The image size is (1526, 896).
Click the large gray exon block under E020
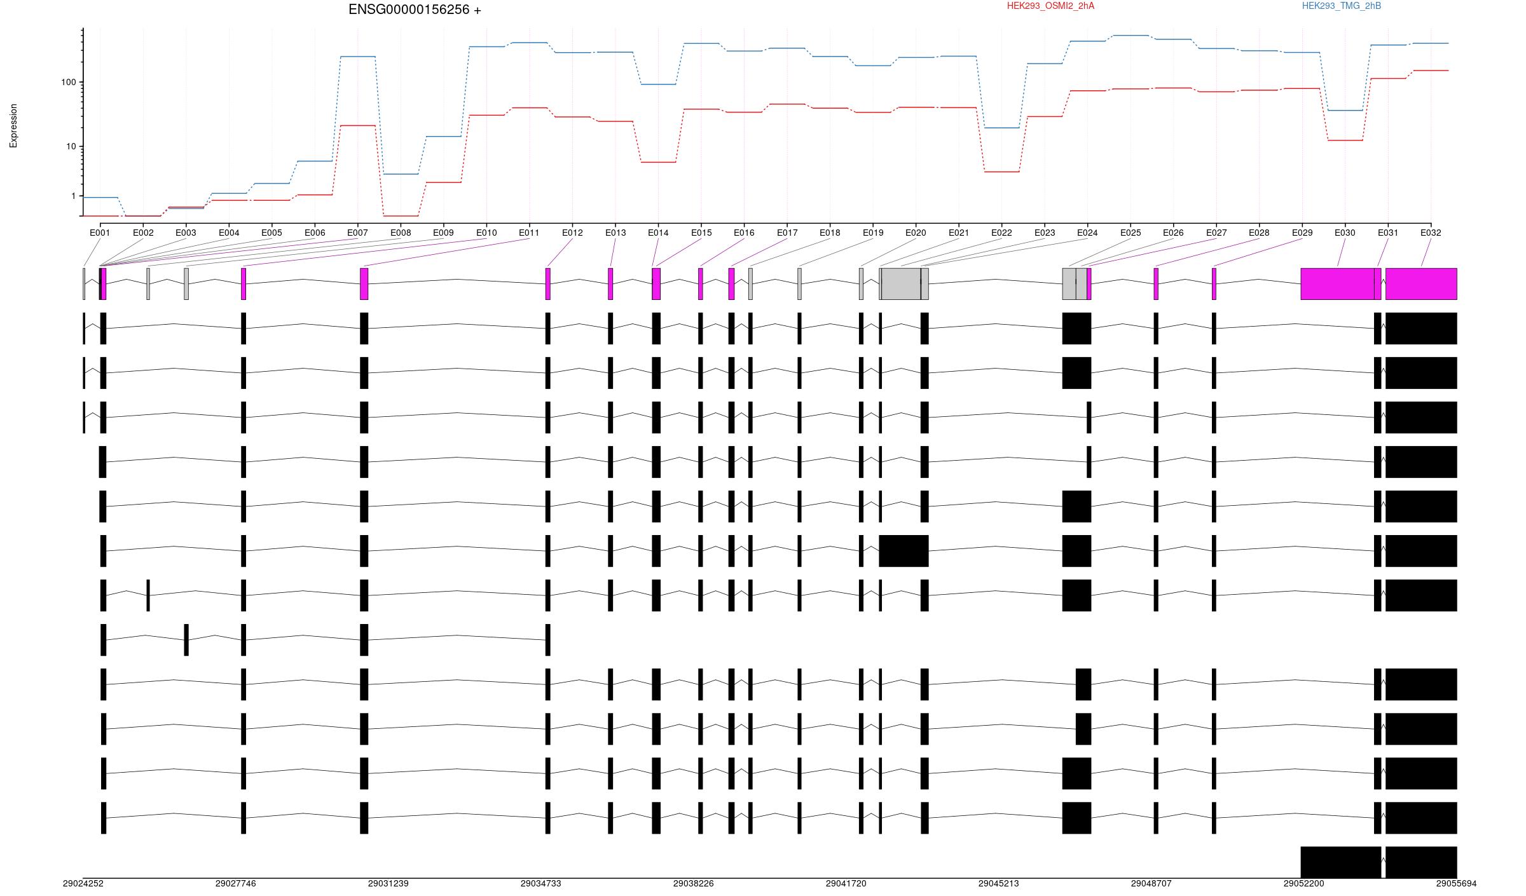[x=901, y=284]
